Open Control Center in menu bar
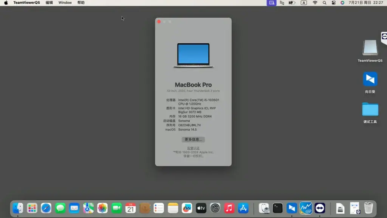The width and height of the screenshot is (387, 218). (x=333, y=3)
